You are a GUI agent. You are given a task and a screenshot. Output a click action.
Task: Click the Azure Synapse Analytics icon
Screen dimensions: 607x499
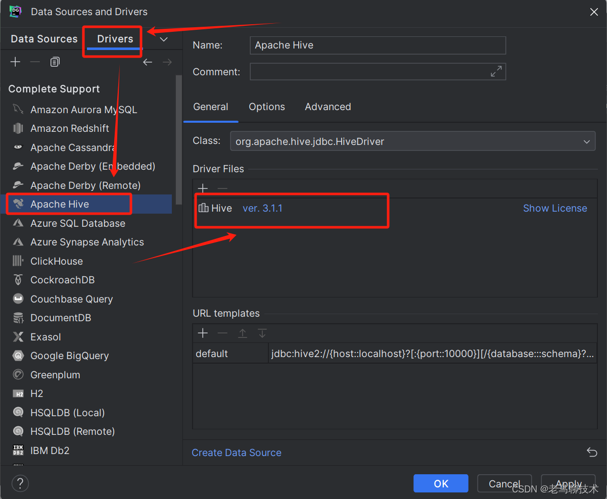pos(18,242)
